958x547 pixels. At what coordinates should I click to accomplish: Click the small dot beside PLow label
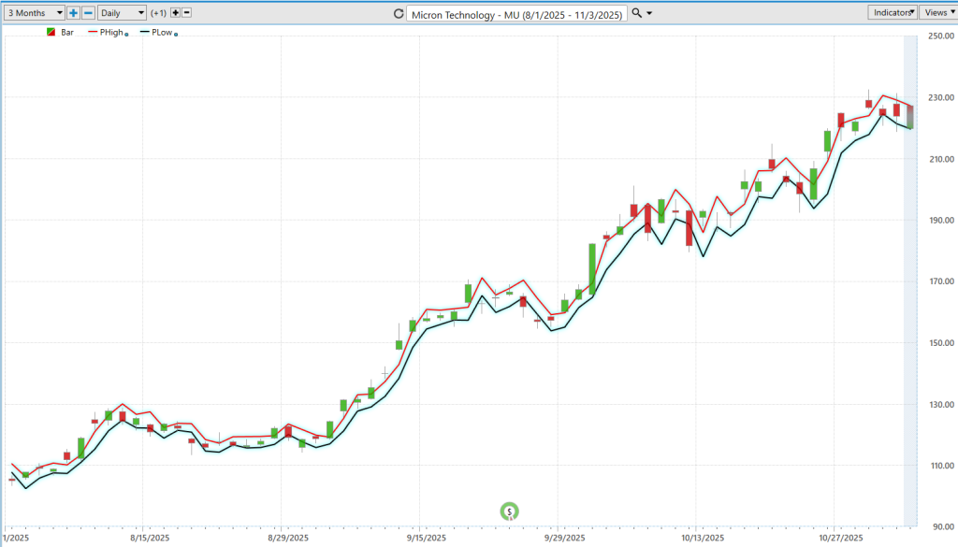176,34
